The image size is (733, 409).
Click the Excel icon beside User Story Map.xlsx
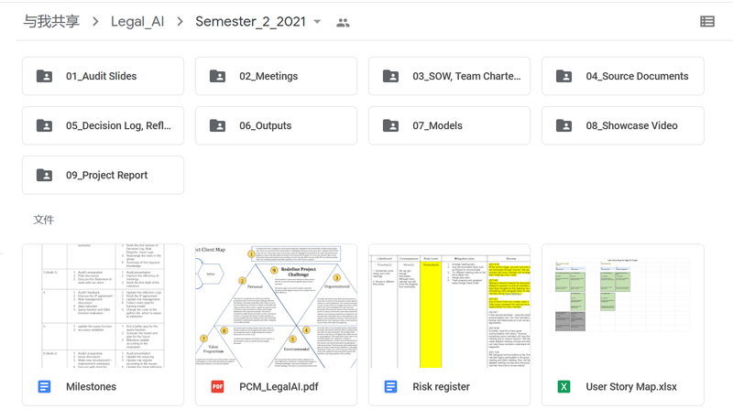[563, 387]
